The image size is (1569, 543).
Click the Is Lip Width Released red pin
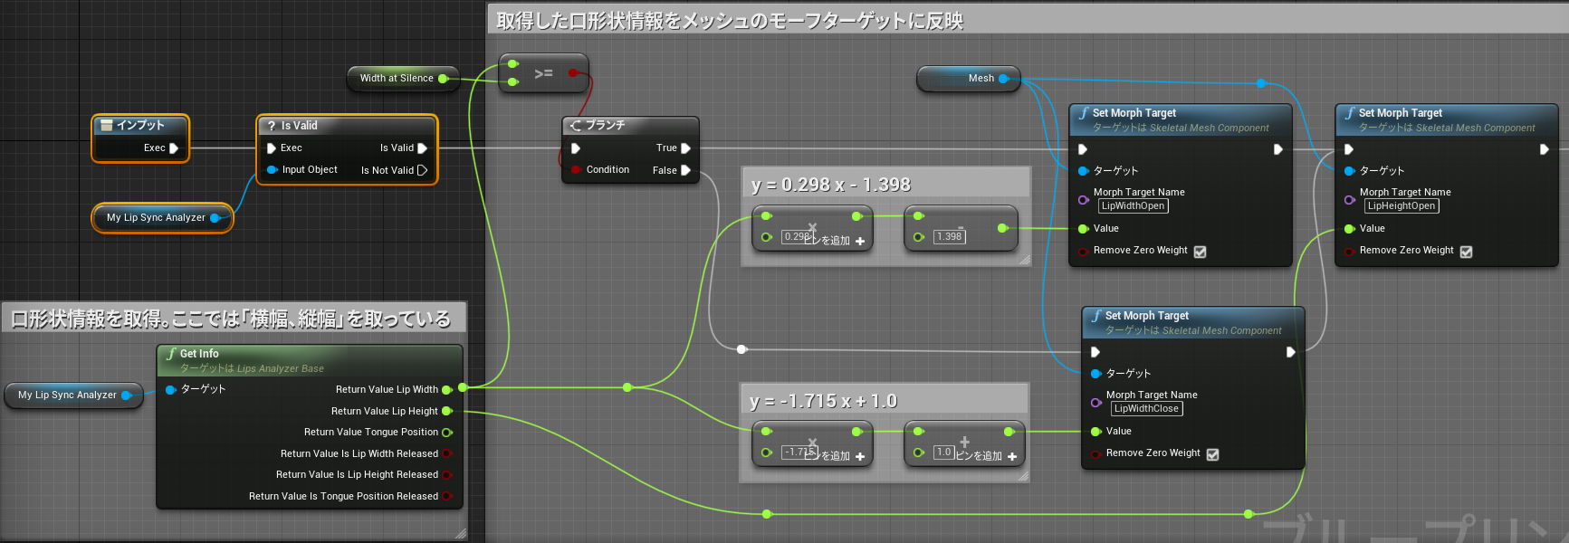(x=446, y=454)
